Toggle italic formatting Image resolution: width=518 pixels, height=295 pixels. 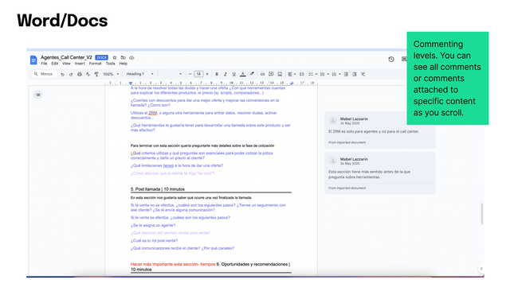(226, 75)
